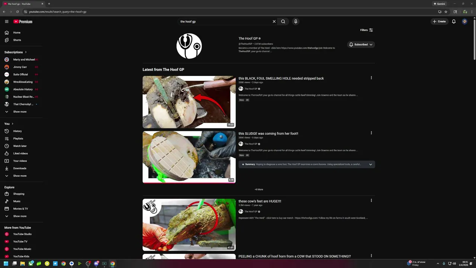Open the Create menu

tap(439, 22)
